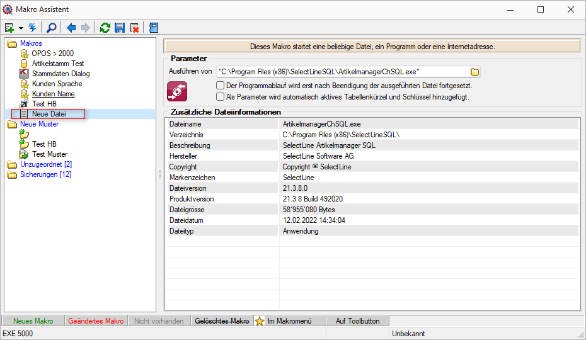Click the Beschreibung value SelectLine Artikelmanager SQL
586x340 pixels.
(x=329, y=145)
